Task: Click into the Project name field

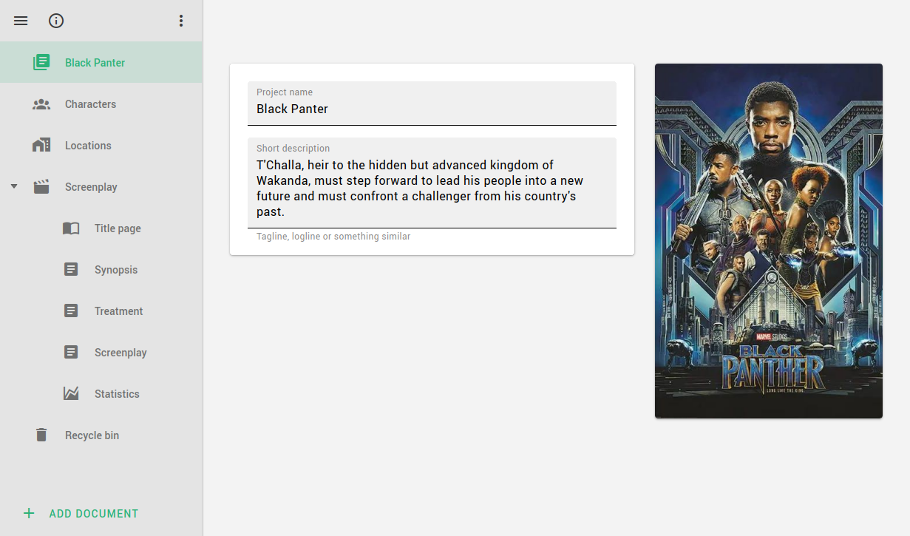Action: 432,104
